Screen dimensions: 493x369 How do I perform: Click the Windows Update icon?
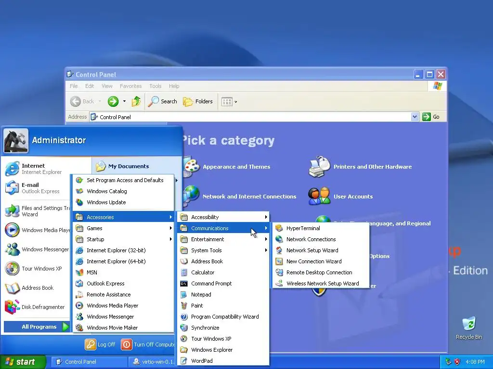[x=79, y=202]
